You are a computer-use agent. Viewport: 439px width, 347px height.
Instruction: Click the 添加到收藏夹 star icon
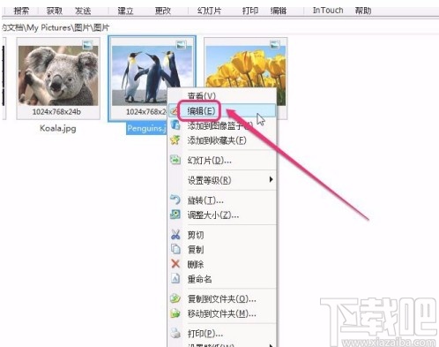click(x=175, y=140)
